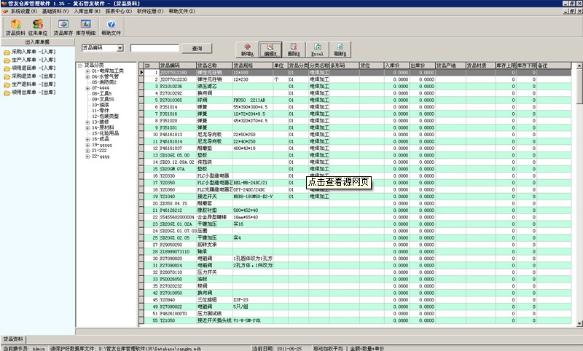Open the 帮助文件 question-mark icon

(111, 27)
